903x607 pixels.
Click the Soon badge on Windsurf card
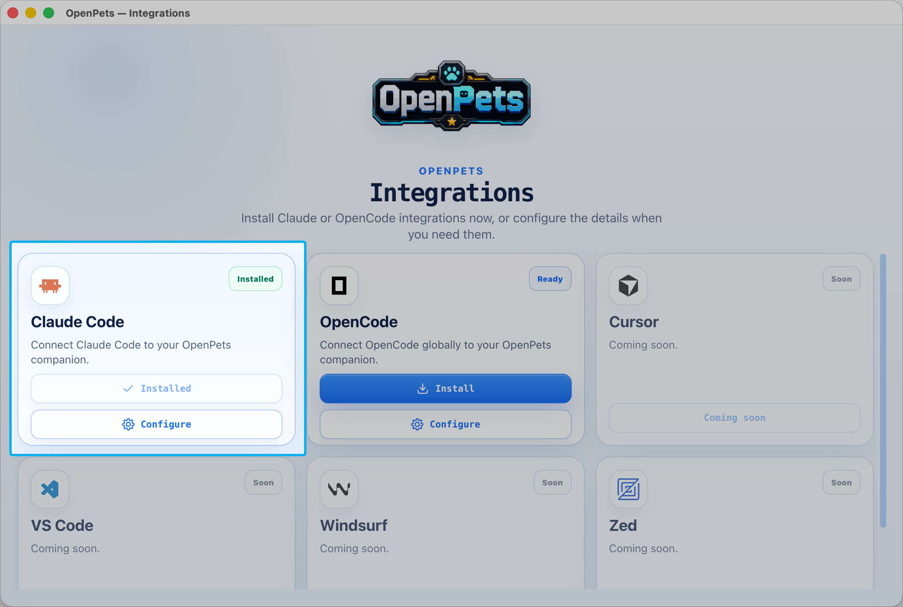[x=553, y=483]
